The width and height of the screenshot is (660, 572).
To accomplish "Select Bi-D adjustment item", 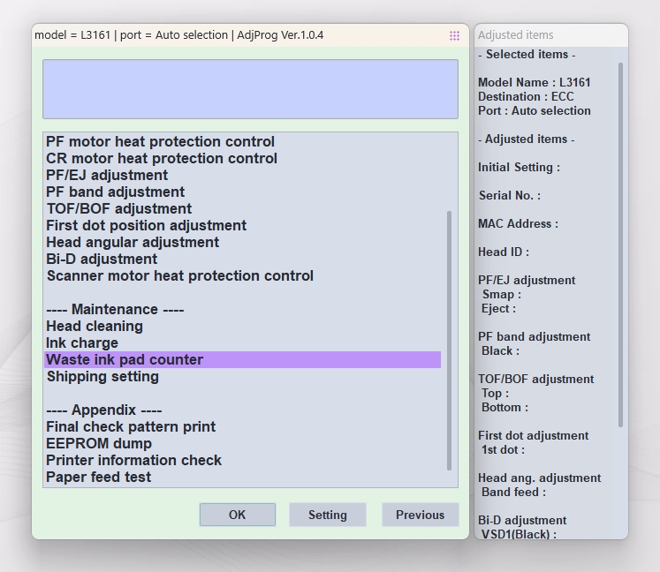I will (102, 259).
